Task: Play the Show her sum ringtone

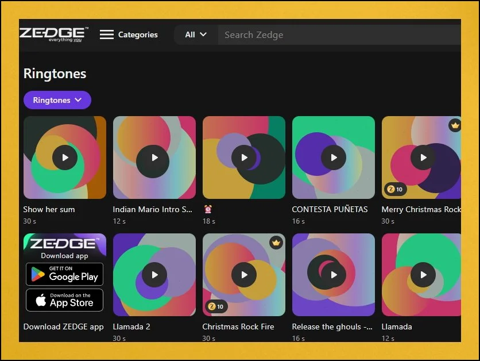Action: 65,158
